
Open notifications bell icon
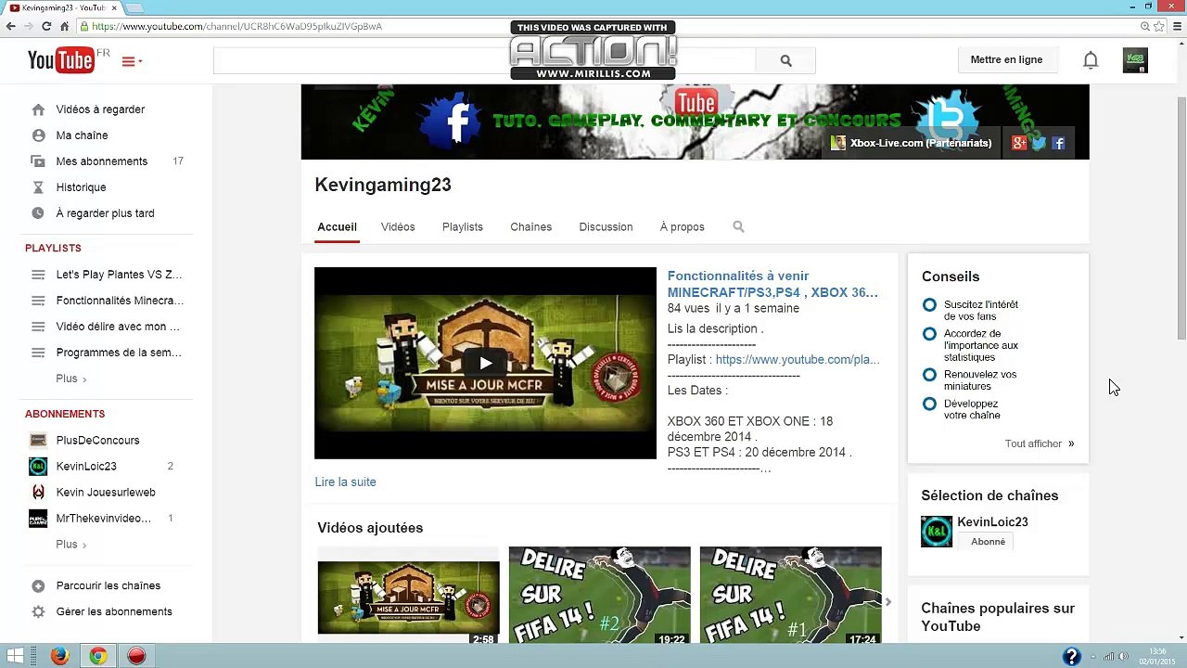pyautogui.click(x=1091, y=60)
